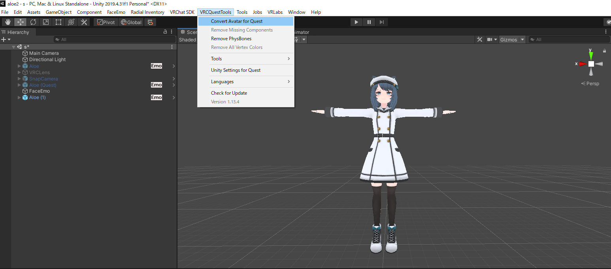Toggle Global handle rotation
Image resolution: width=611 pixels, height=269 pixels.
131,22
